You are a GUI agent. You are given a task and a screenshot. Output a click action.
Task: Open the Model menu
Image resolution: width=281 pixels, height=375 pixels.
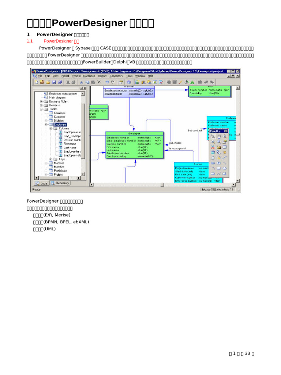click(65, 76)
